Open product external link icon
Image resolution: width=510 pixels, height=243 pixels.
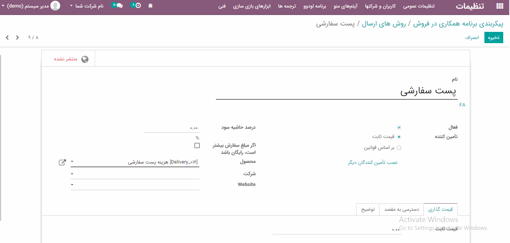pyautogui.click(x=62, y=162)
